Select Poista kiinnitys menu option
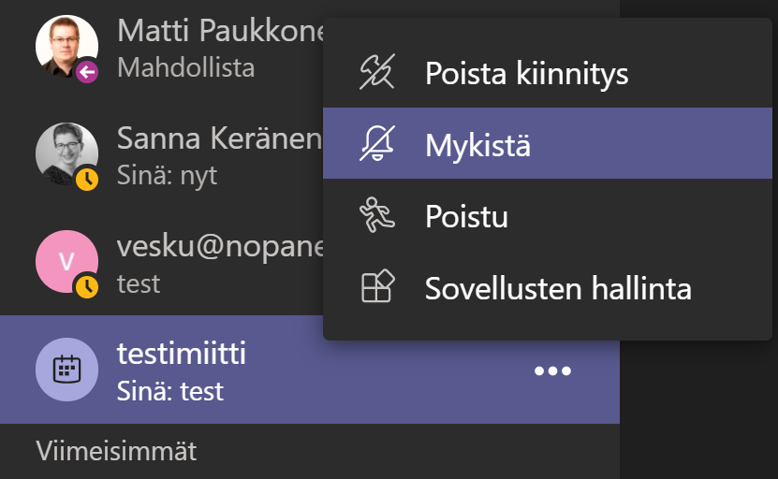 click(x=526, y=73)
